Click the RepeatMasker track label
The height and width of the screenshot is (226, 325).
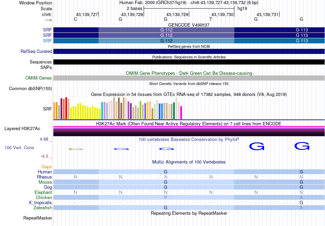pos(38,218)
